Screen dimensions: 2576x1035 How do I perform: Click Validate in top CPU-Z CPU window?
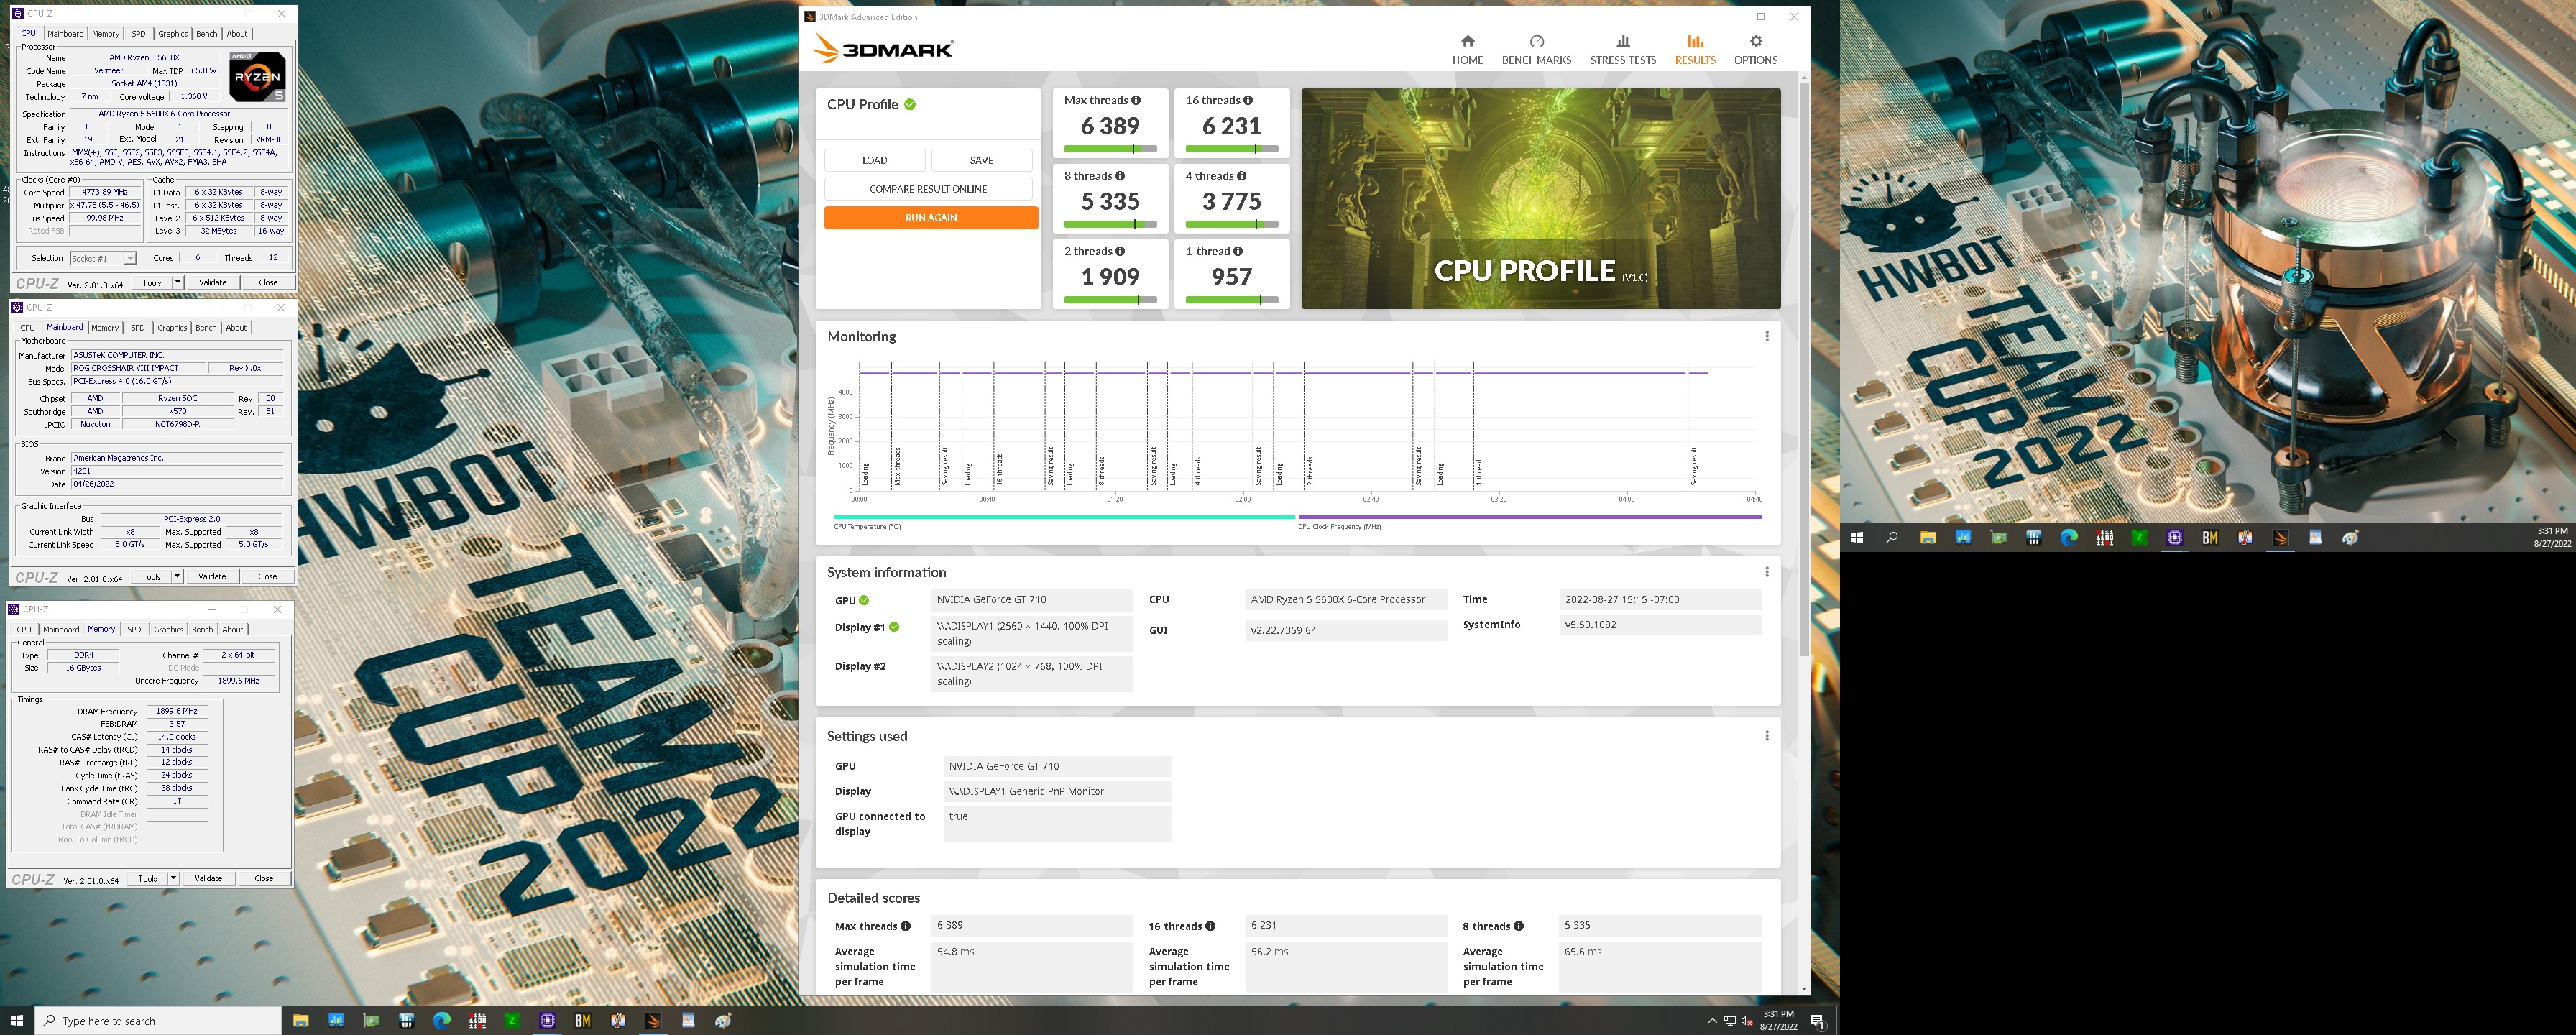[213, 283]
